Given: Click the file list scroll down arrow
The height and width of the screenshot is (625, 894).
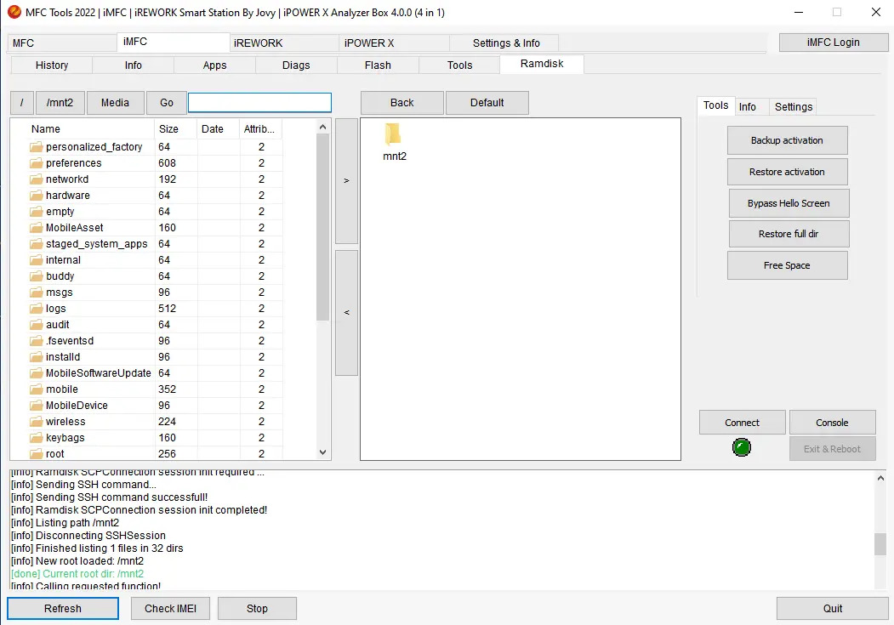Looking at the screenshot, I should (322, 452).
